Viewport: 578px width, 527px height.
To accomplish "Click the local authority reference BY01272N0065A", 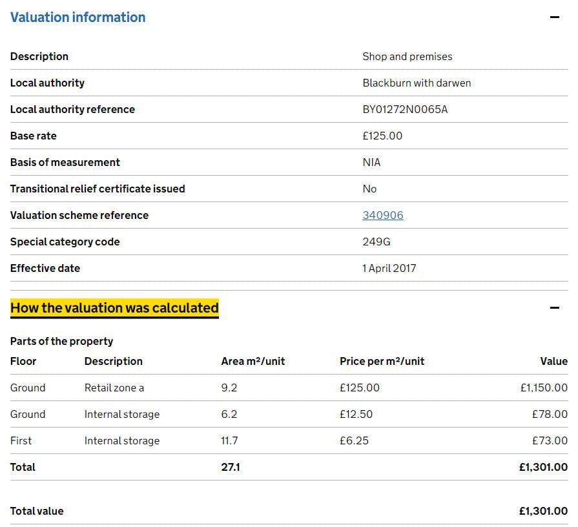I will (405, 109).
